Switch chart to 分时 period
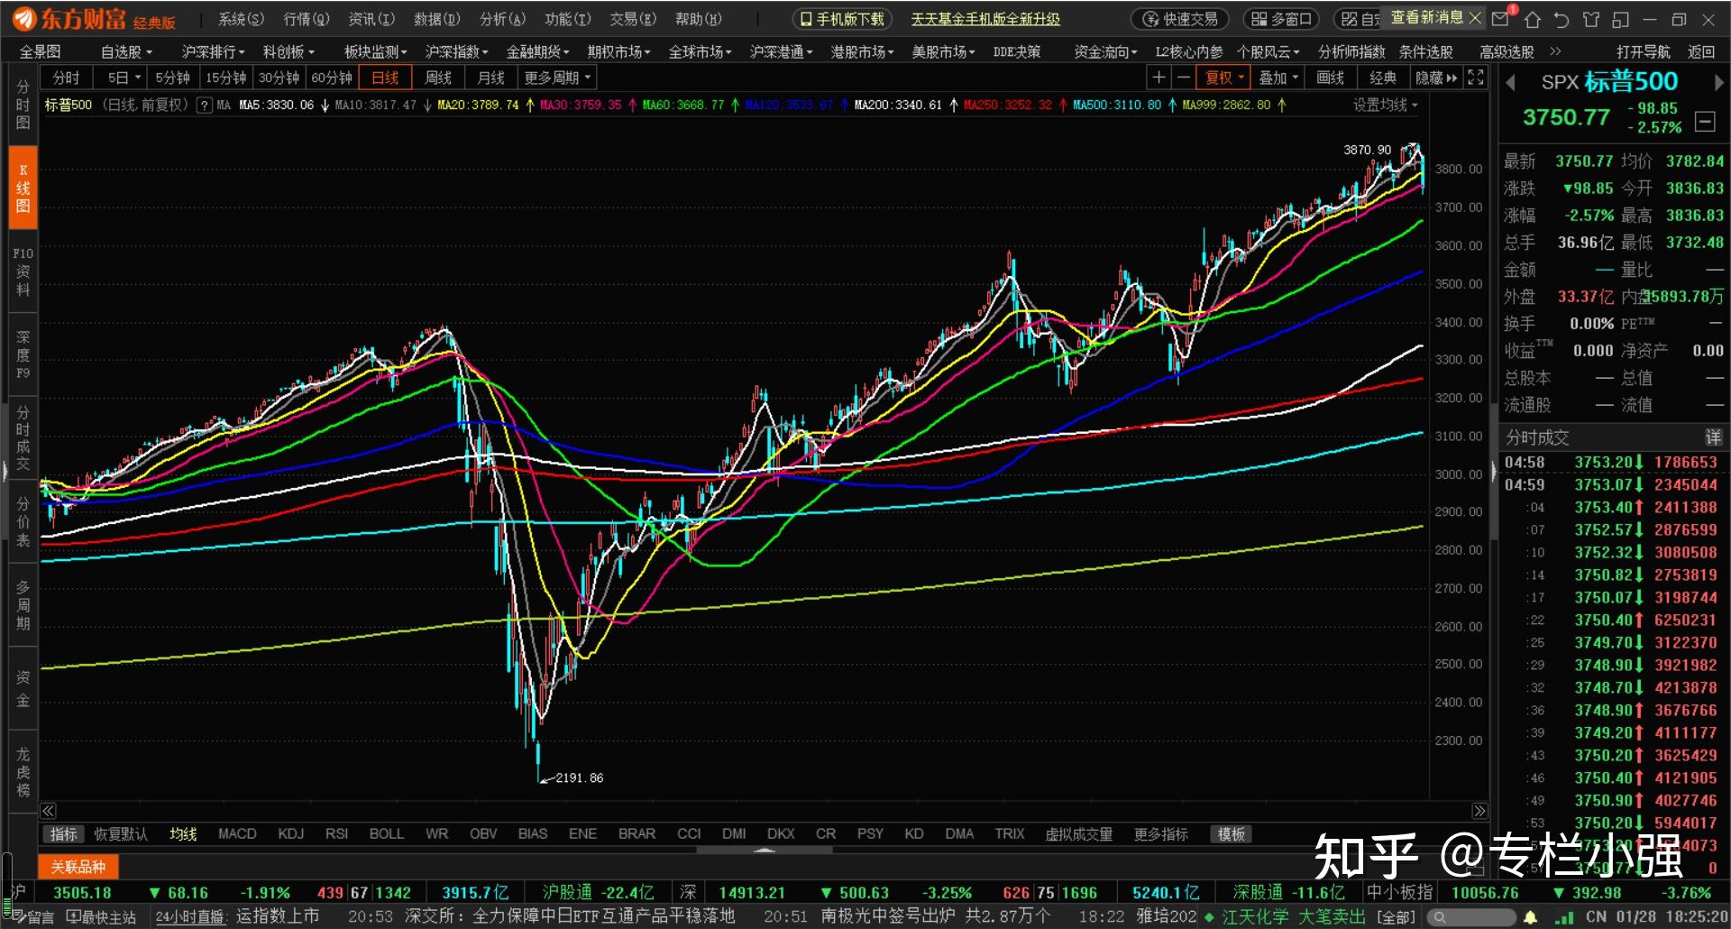The height and width of the screenshot is (929, 1731). pyautogui.click(x=66, y=78)
